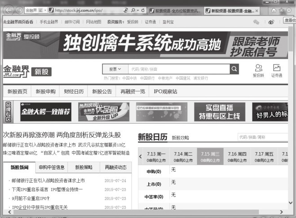The width and height of the screenshot is (296, 218).
Task: Close the 新股频道 browser tab
Action: pos(257,11)
